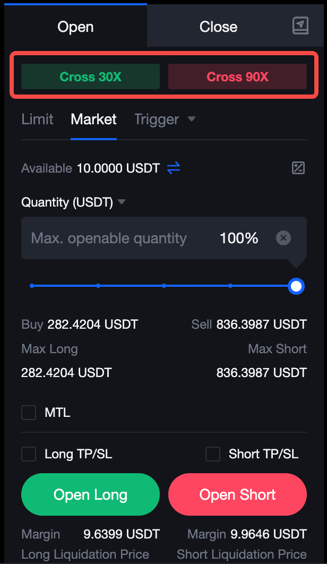This screenshot has height=564, width=327.
Task: Select the Limit order tab
Action: pos(37,119)
